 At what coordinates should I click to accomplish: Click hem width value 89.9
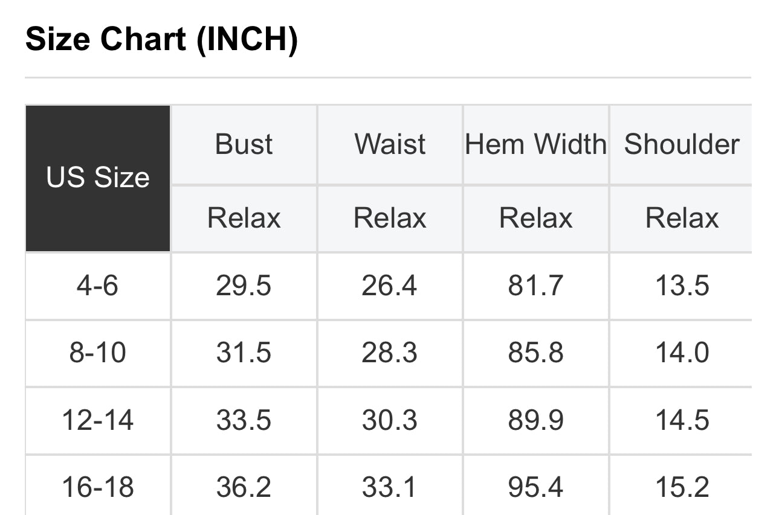coord(535,420)
